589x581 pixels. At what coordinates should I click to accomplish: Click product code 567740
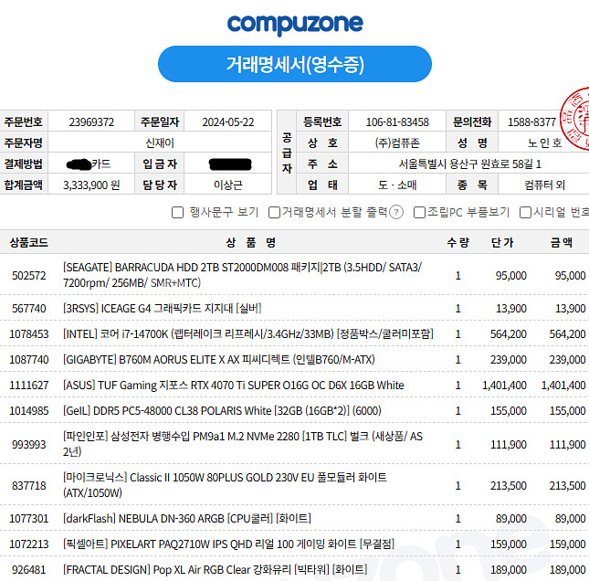pyautogui.click(x=29, y=309)
